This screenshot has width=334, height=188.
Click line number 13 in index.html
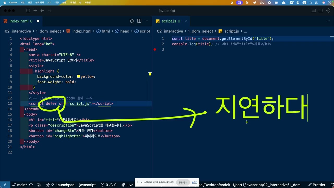(10, 104)
